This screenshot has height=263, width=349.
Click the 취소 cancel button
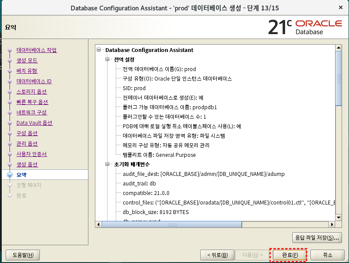click(327, 255)
